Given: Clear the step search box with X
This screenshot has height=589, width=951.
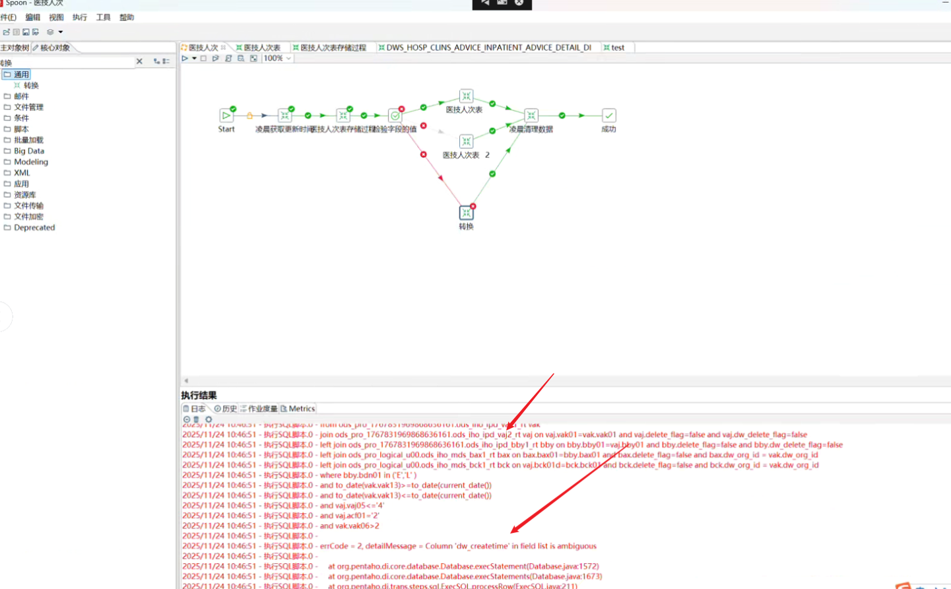Looking at the screenshot, I should point(139,61).
